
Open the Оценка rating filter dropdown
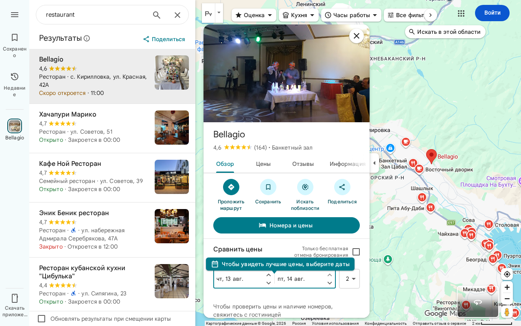point(254,15)
